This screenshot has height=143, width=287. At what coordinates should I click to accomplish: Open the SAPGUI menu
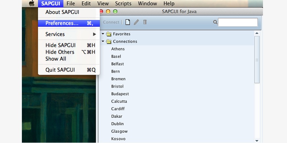click(x=51, y=4)
